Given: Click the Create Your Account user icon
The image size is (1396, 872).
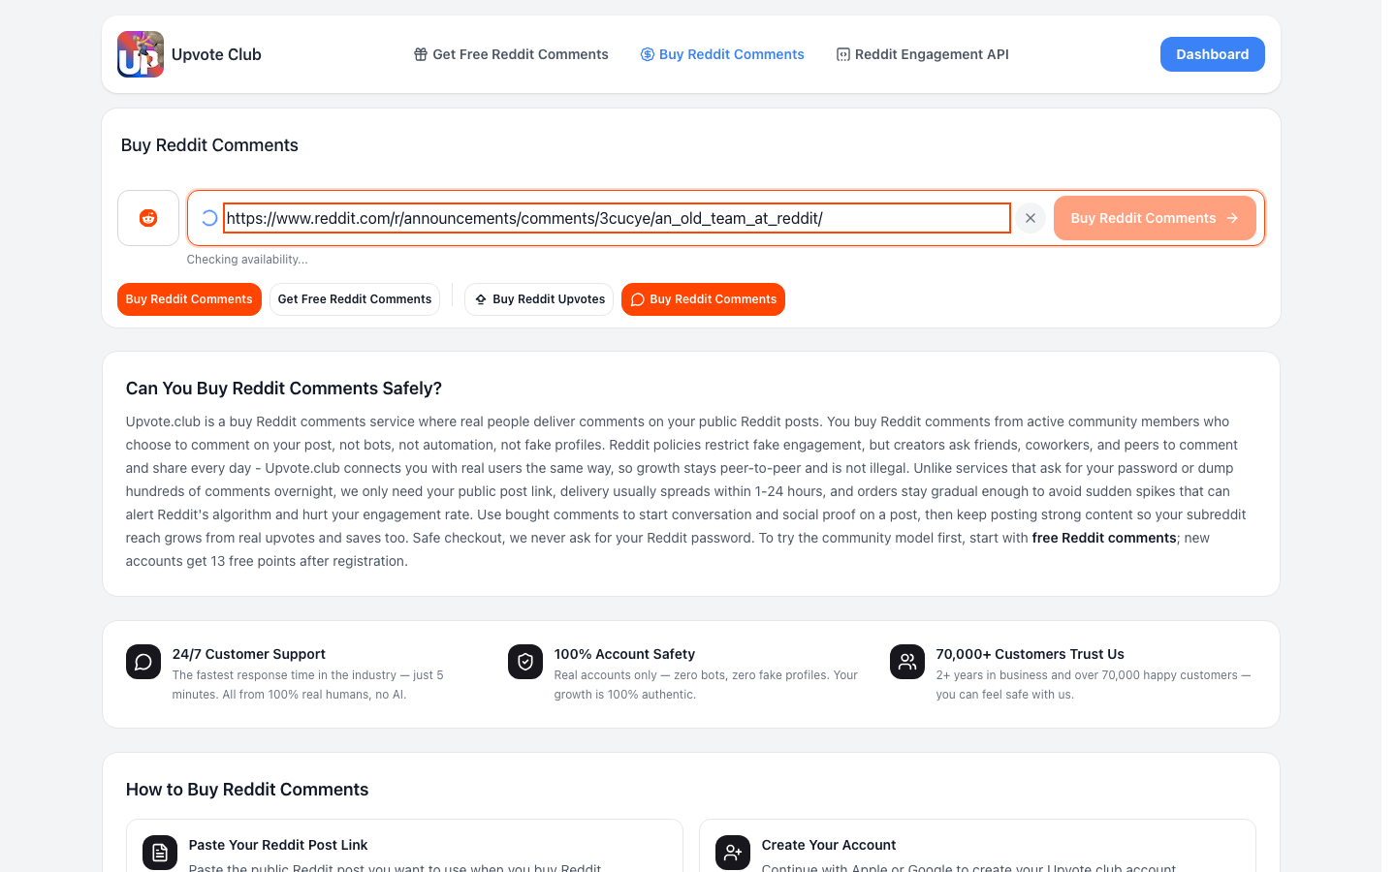Looking at the screenshot, I should click(x=733, y=853).
